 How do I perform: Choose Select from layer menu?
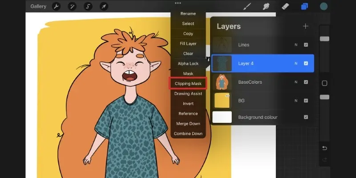[188, 24]
